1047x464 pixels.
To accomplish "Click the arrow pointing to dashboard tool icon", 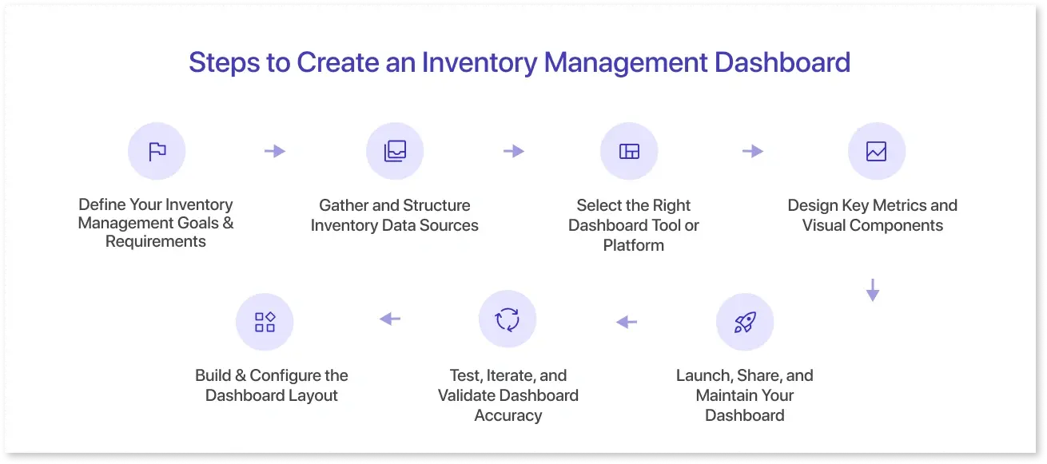I will (x=513, y=151).
